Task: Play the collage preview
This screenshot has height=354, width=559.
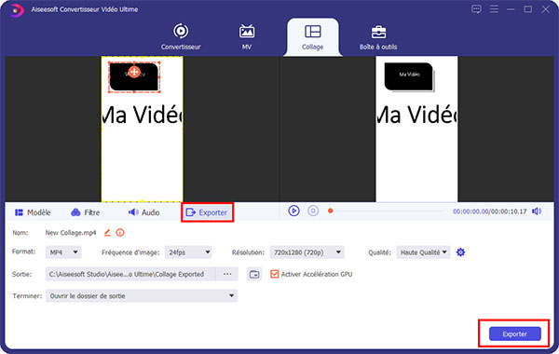Action: [293, 211]
